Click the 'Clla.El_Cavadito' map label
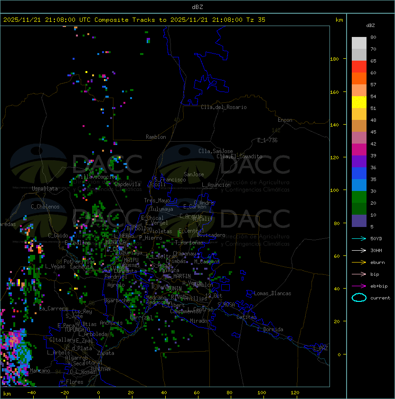 click(x=239, y=156)
